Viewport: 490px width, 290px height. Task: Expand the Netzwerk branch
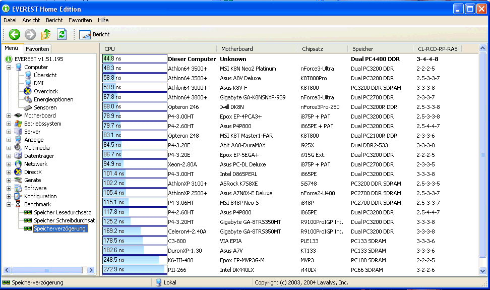[x=9, y=164]
